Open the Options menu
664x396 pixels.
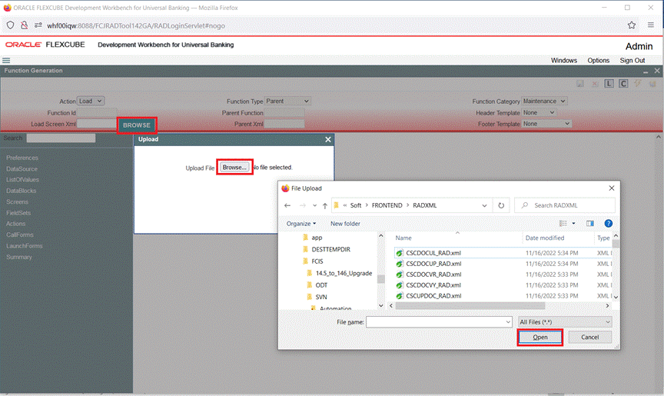598,60
